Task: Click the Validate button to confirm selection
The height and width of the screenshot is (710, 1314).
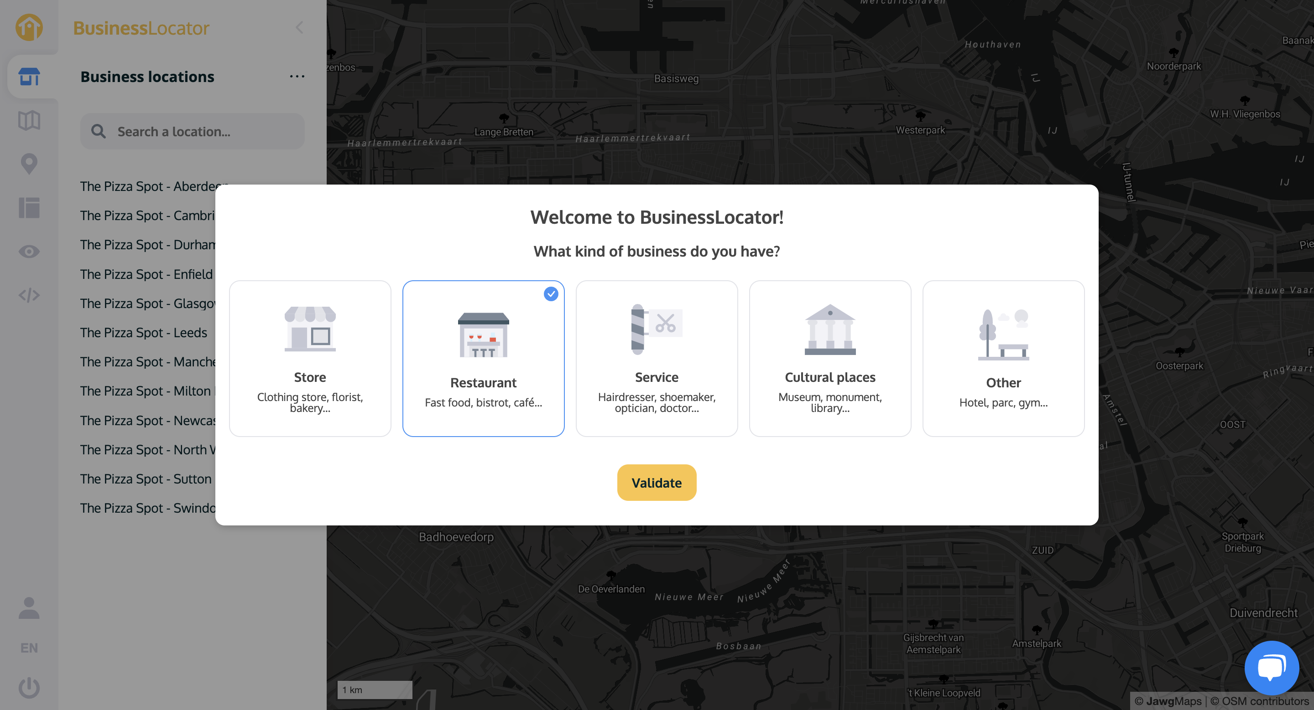Action: (657, 482)
